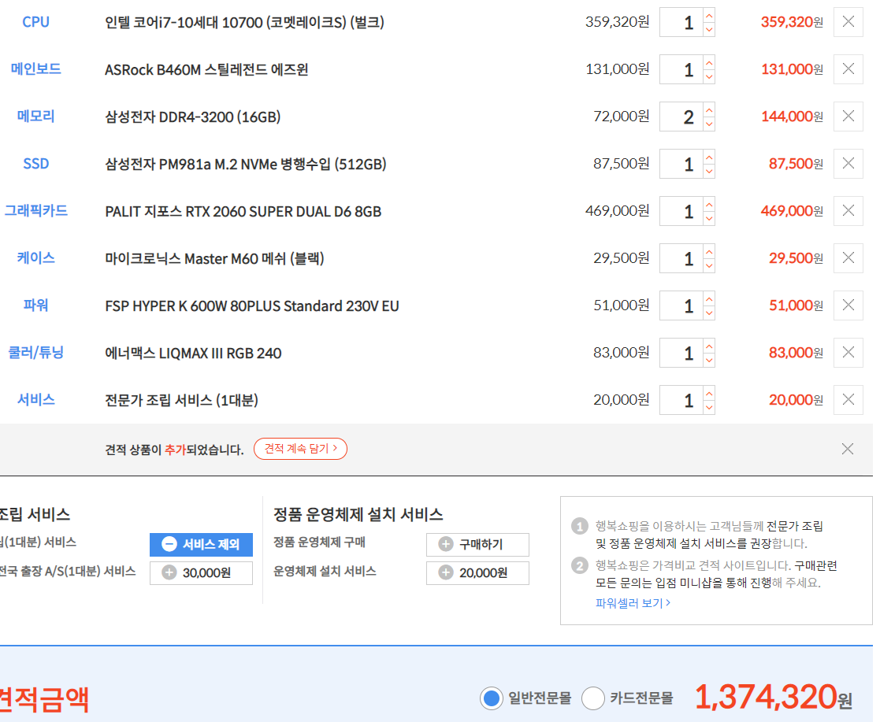Open product 마이크로닉스 Master M60 메쉬
The image size is (880, 722).
214,258
